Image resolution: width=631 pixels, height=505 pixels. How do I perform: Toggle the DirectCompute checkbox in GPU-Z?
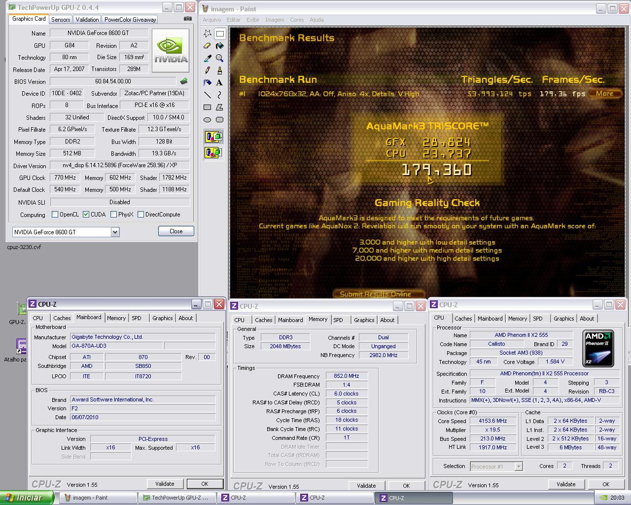tap(141, 215)
